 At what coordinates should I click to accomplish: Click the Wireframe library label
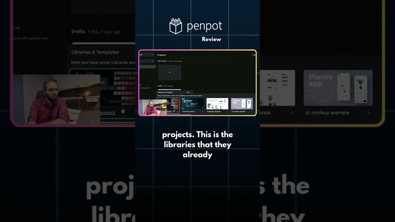point(189,112)
